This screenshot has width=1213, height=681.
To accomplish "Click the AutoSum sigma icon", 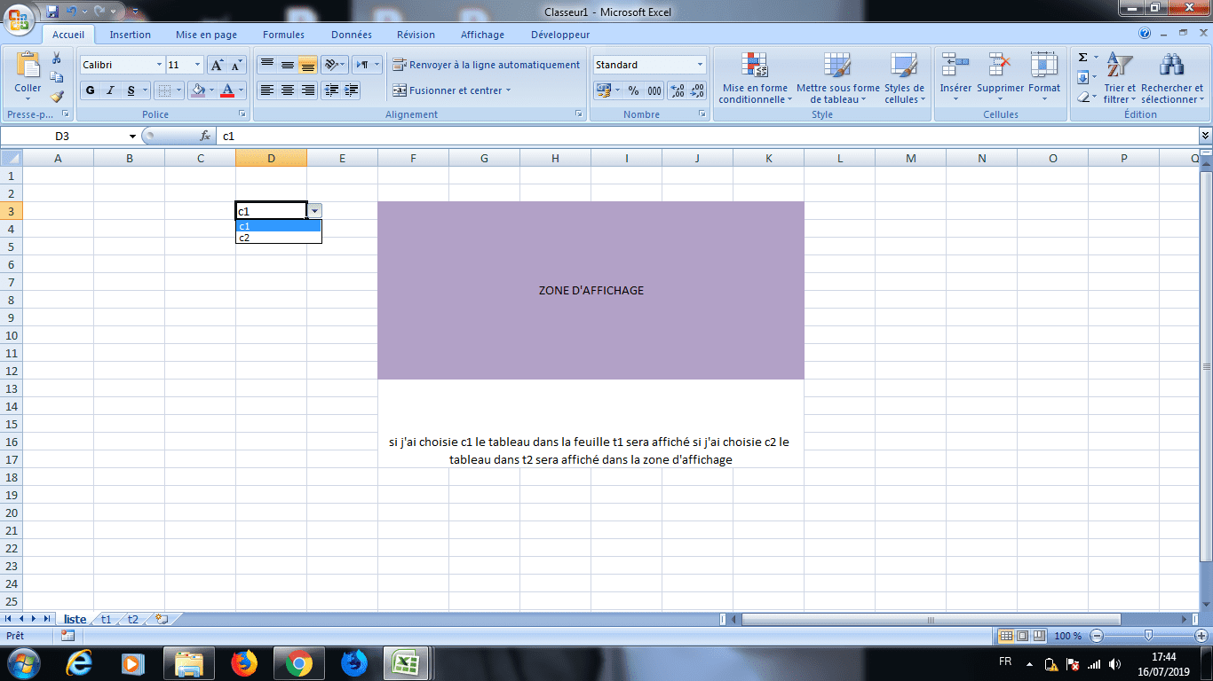I will [x=1082, y=58].
